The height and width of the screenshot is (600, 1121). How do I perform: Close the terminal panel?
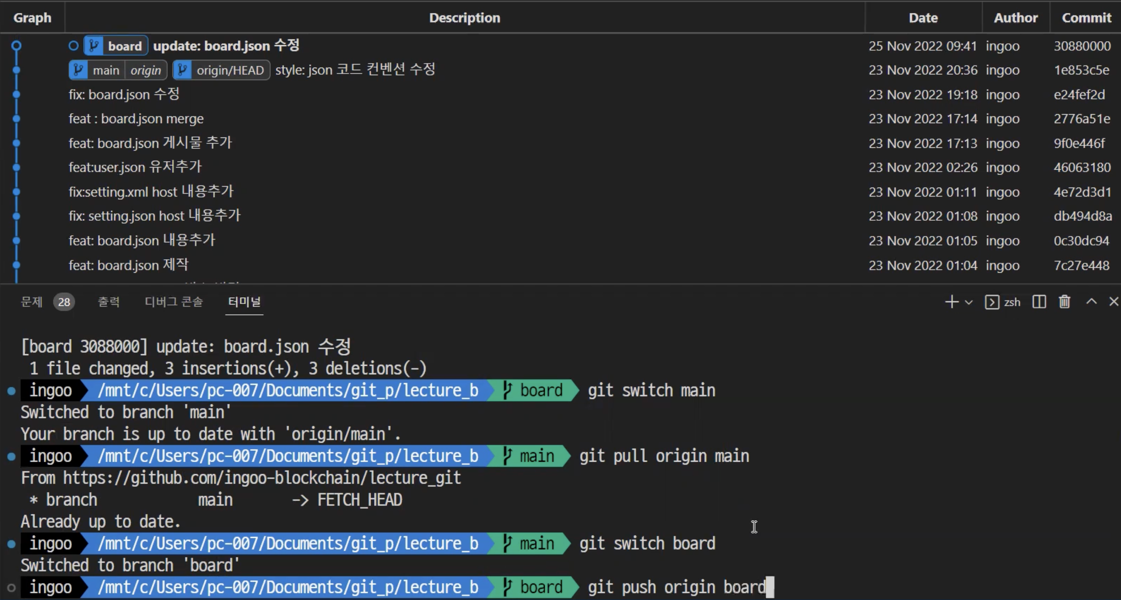coord(1113,301)
